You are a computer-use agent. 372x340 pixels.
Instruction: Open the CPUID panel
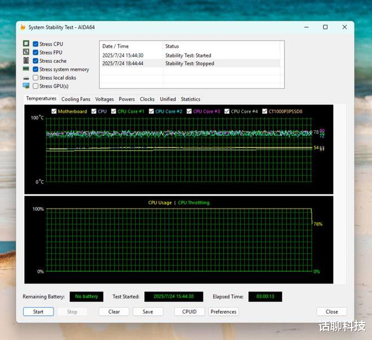(x=189, y=312)
